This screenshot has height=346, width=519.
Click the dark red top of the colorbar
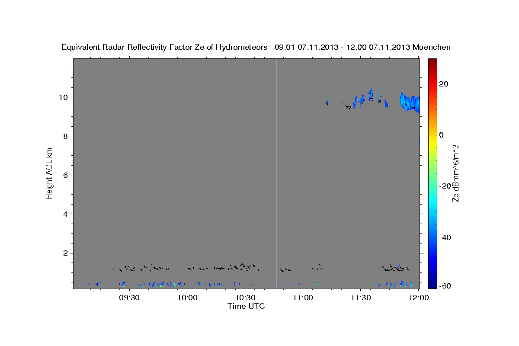tap(432, 62)
